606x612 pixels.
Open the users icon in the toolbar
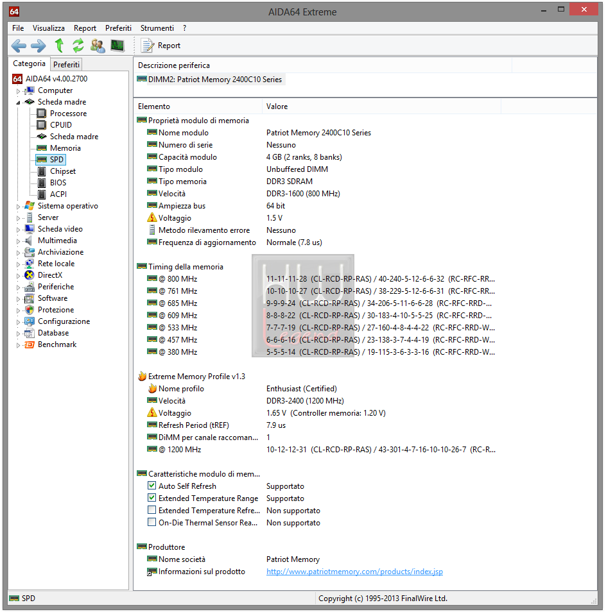[x=97, y=46]
